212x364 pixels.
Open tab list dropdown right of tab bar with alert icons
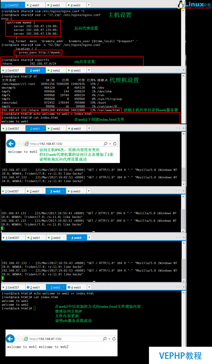click(184, 287)
